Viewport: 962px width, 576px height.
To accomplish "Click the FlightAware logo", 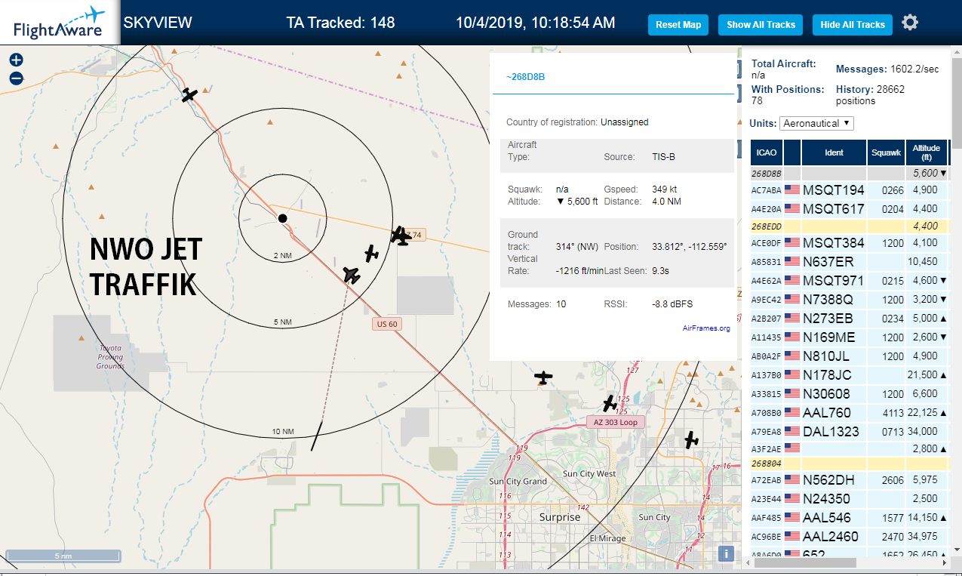I will tap(59, 22).
